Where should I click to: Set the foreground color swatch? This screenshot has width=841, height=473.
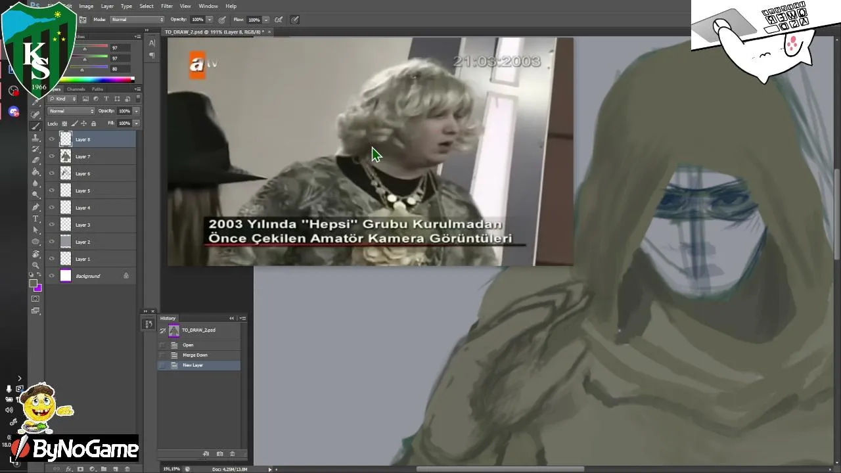click(33, 284)
